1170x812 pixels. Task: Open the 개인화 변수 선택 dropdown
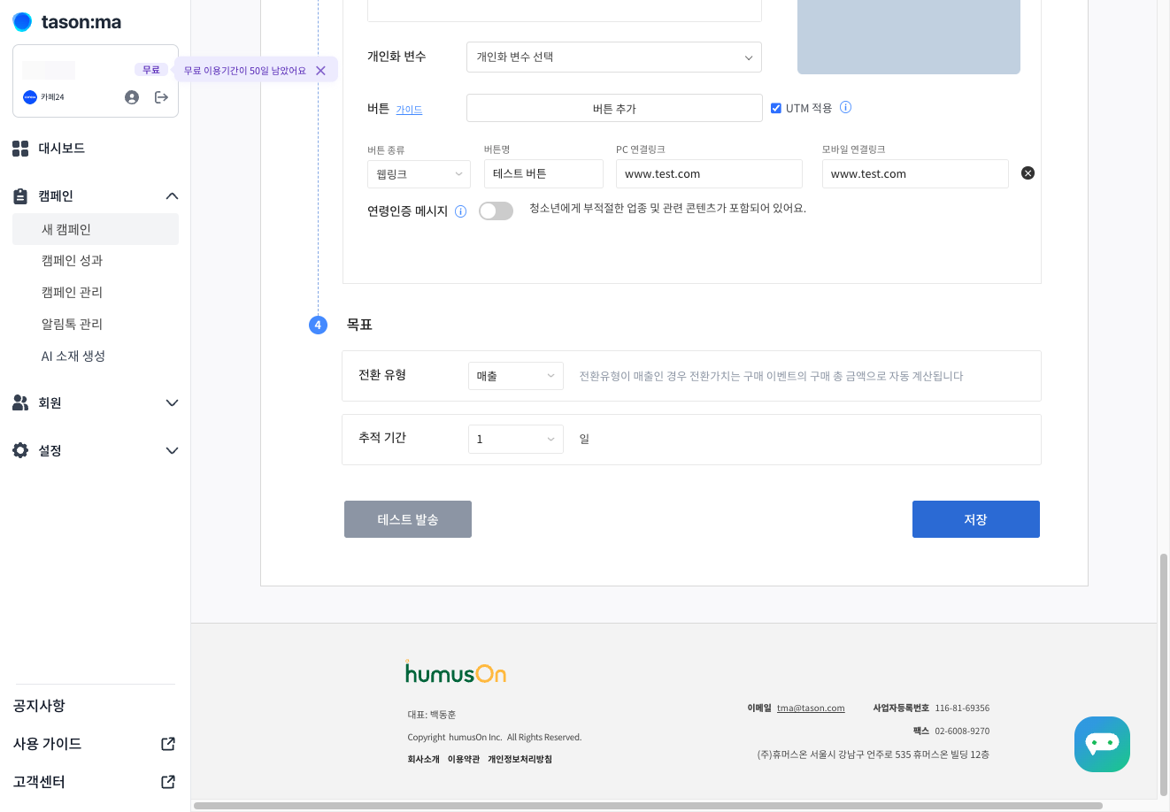coord(614,57)
